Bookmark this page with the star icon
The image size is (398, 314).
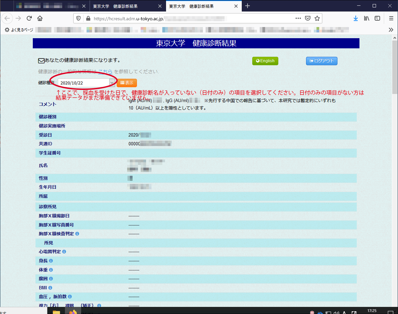tap(317, 18)
